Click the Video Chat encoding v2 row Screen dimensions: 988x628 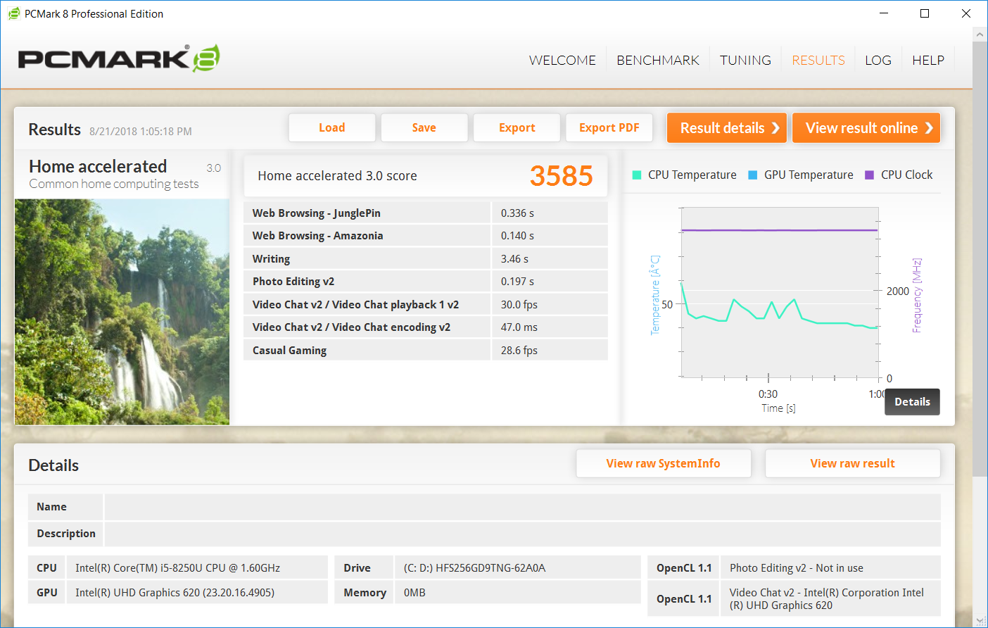[426, 327]
